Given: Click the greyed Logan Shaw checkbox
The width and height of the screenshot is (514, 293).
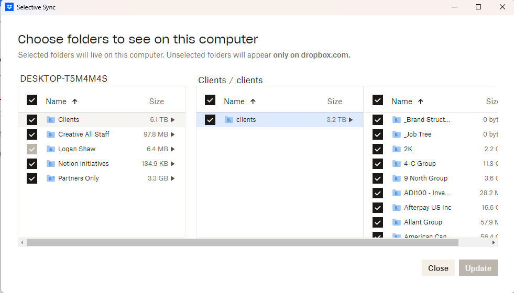Looking at the screenshot, I should coord(32,149).
